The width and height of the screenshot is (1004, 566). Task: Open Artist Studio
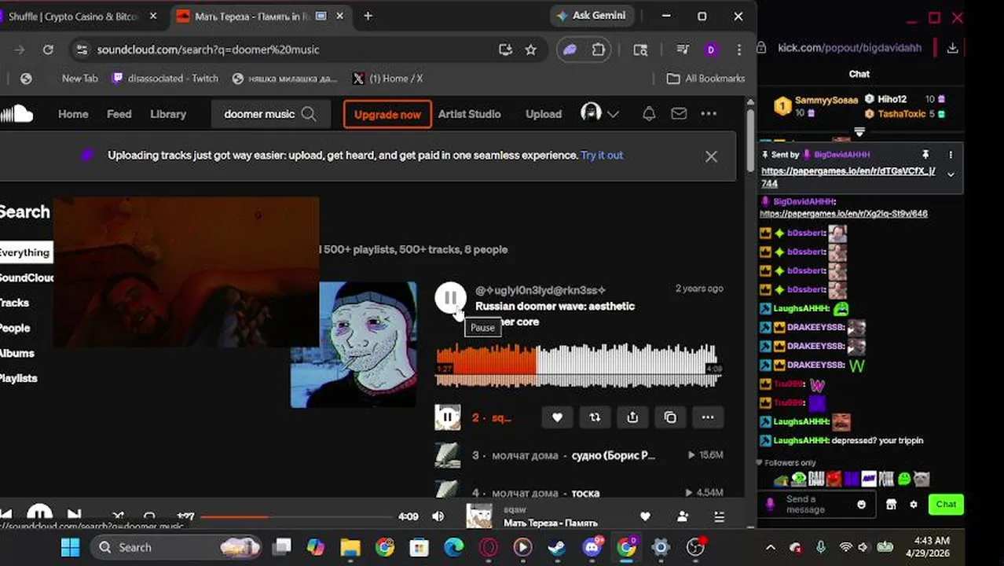(469, 114)
